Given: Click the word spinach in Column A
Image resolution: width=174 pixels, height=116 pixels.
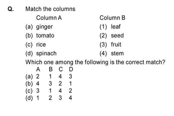Looking at the screenshot, I should pyautogui.click(x=46, y=54).
